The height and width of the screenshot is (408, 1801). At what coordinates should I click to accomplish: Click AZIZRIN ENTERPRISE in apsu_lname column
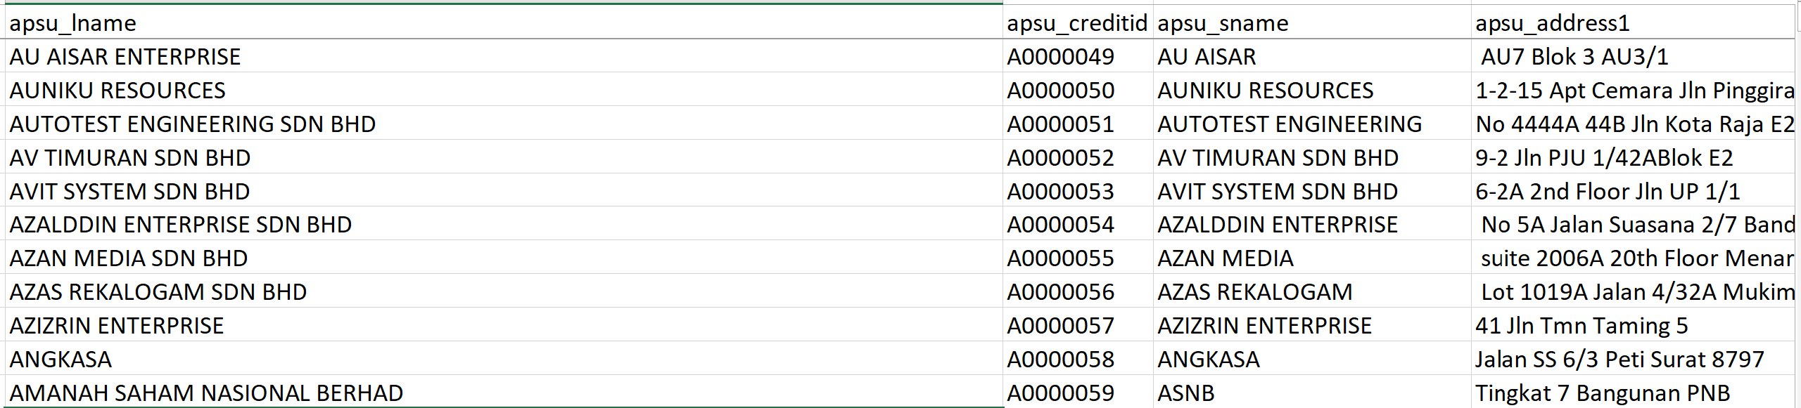(x=504, y=325)
